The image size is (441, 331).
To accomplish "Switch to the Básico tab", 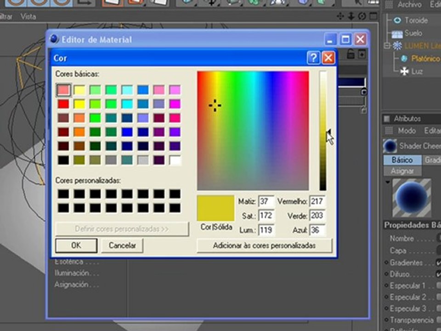I will [402, 160].
